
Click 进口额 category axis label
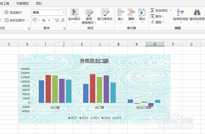click(100, 107)
